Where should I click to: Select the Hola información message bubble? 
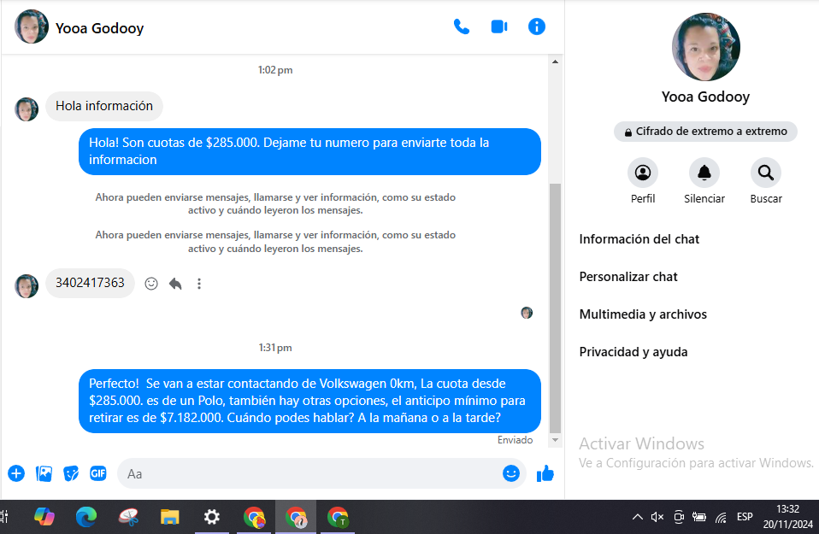pyautogui.click(x=104, y=106)
